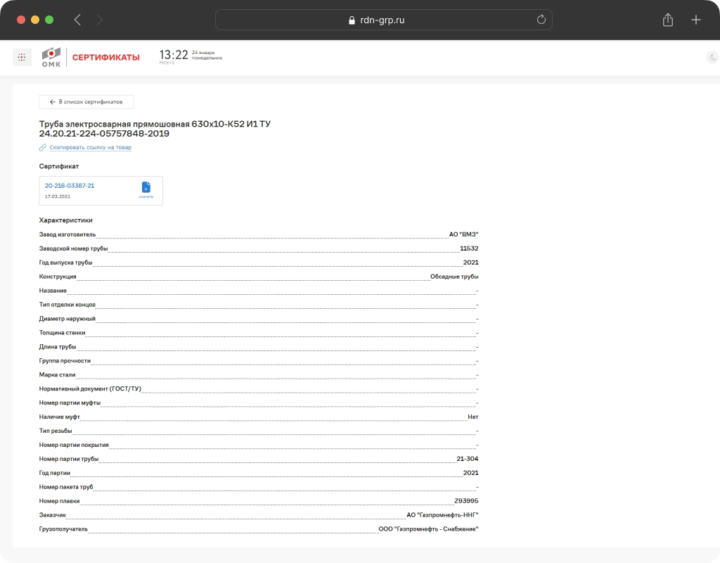This screenshot has width=720, height=563.
Task: Click the lock icon in address bar
Action: pos(352,20)
